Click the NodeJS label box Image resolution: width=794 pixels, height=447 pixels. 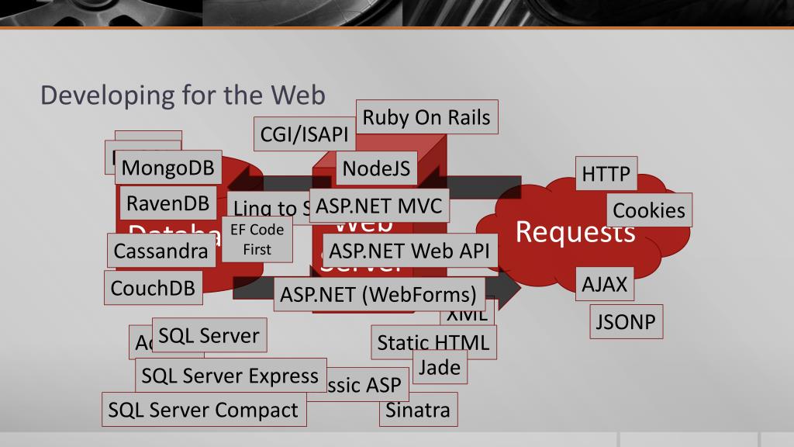pyautogui.click(x=376, y=168)
